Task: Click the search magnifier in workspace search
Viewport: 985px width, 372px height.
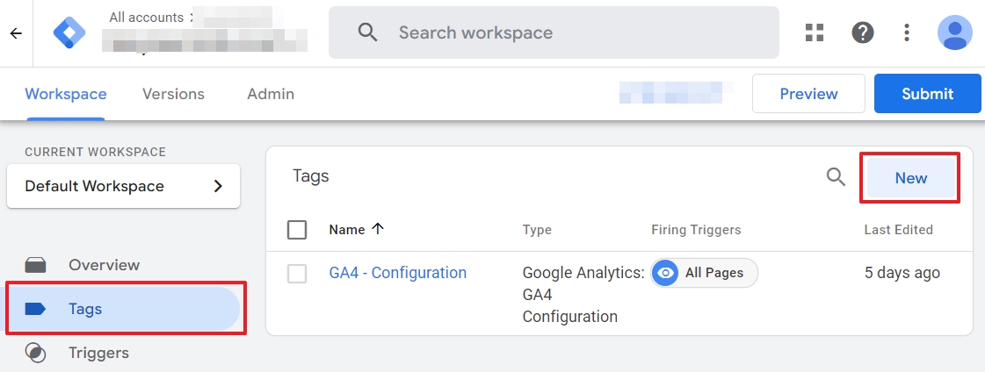Action: click(x=367, y=32)
